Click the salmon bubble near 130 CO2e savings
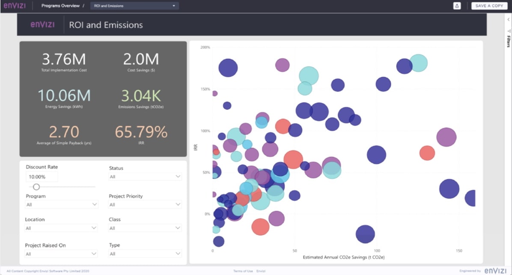Viewport: 512px width, 275px height. click(x=427, y=153)
